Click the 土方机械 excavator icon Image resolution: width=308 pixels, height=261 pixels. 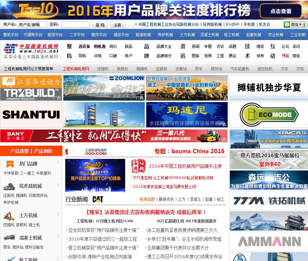(9, 216)
